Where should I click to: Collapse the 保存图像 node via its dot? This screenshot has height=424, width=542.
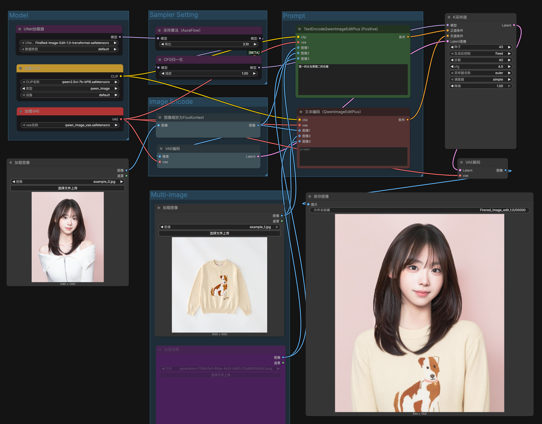point(310,196)
